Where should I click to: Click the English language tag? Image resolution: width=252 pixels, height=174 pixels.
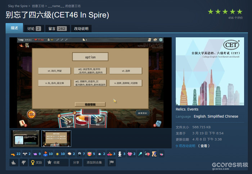200,116
